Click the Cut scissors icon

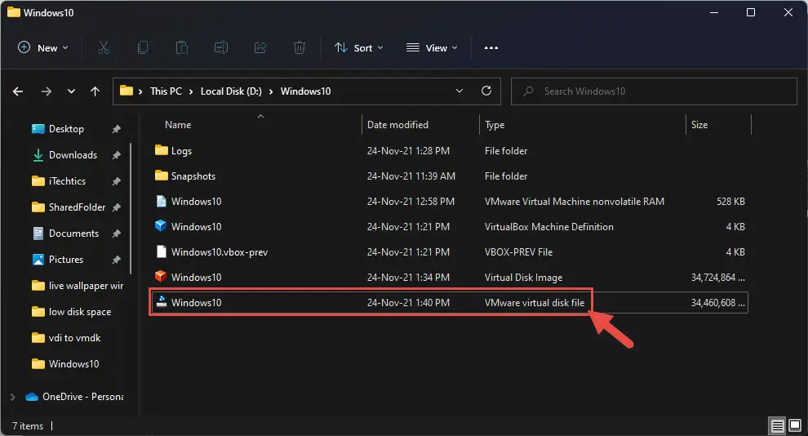pyautogui.click(x=104, y=48)
